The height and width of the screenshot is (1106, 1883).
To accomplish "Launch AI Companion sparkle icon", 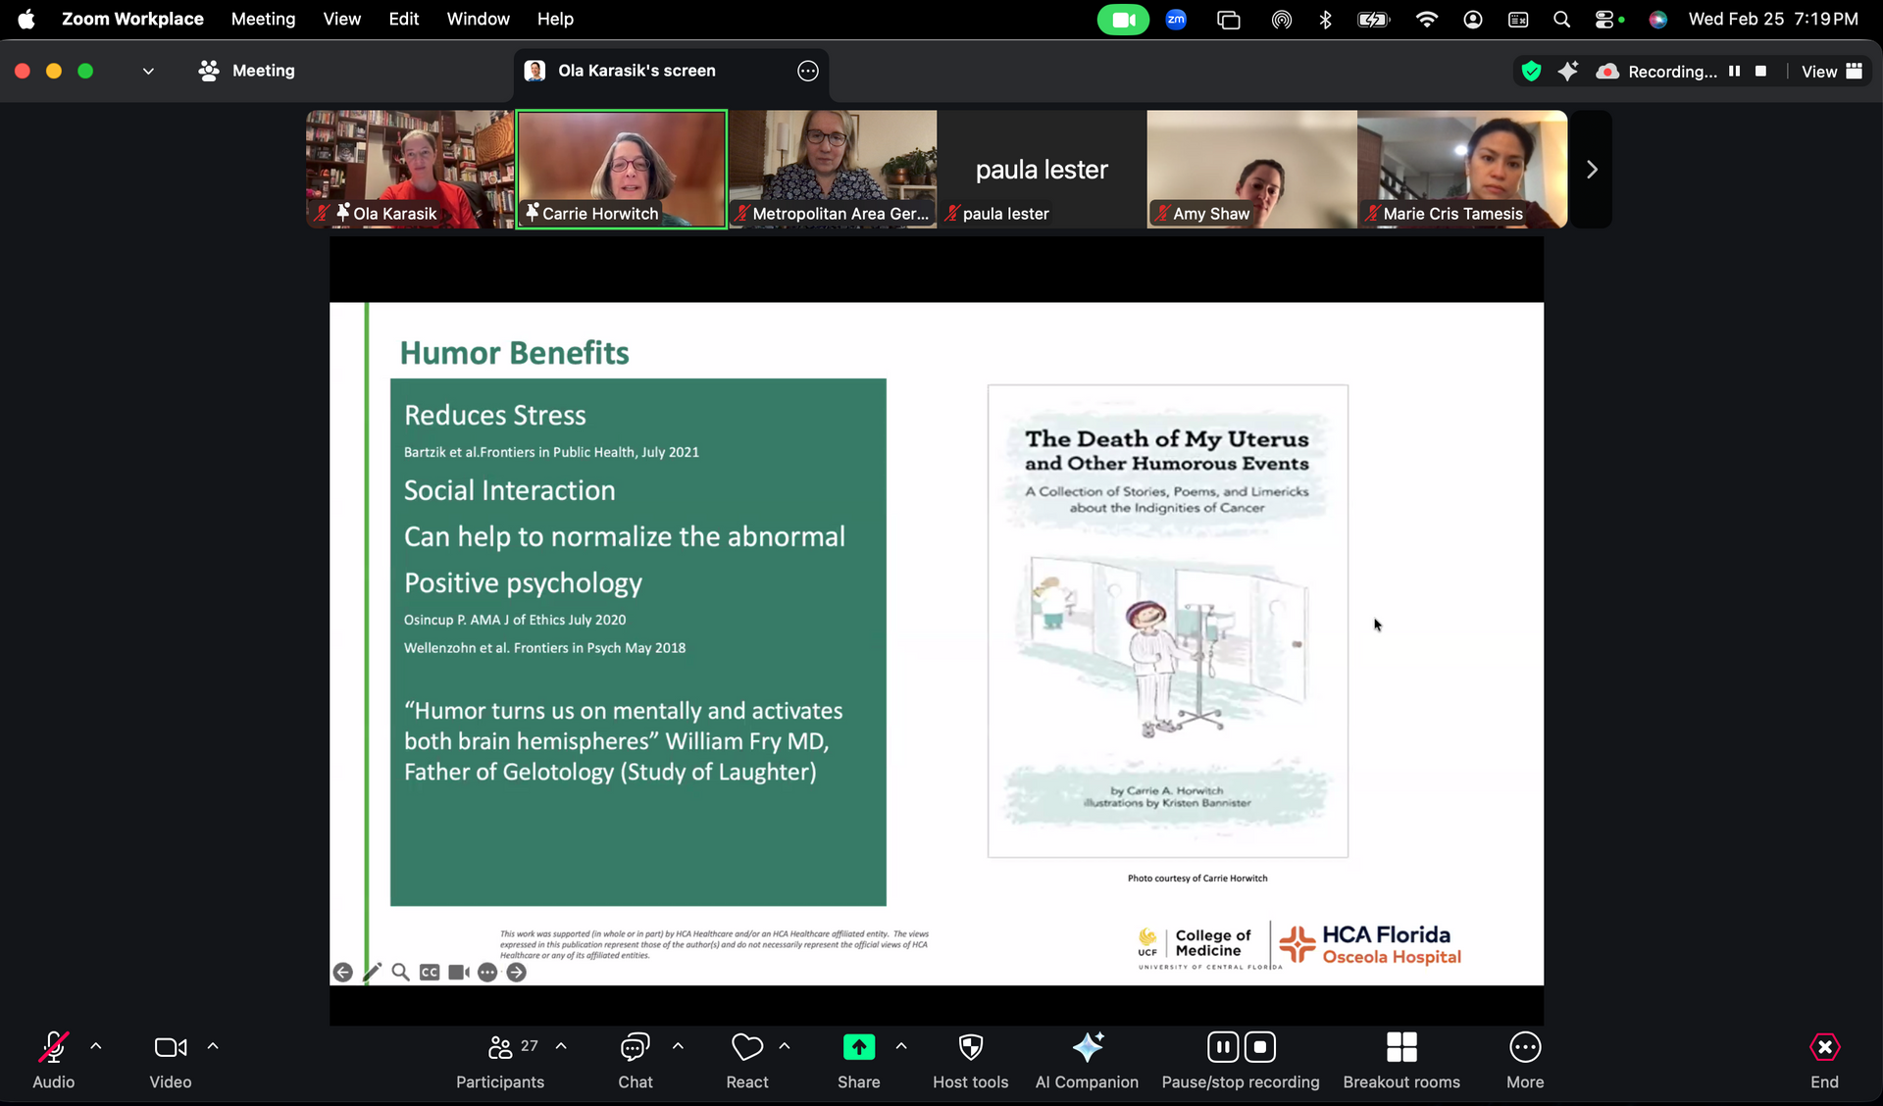I will tap(1087, 1048).
